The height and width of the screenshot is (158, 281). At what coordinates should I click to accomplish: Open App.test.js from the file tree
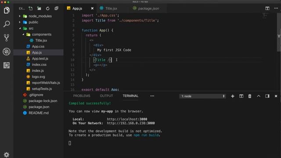point(38,58)
